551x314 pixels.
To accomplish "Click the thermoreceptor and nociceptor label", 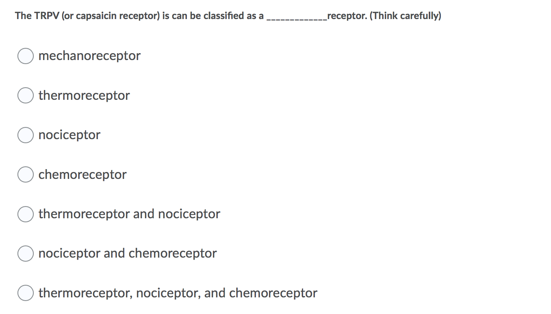I will (129, 214).
